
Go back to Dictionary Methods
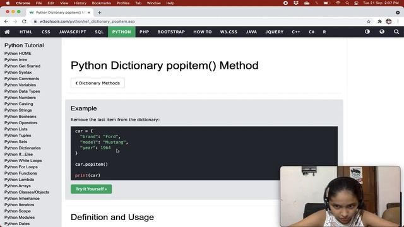click(98, 83)
